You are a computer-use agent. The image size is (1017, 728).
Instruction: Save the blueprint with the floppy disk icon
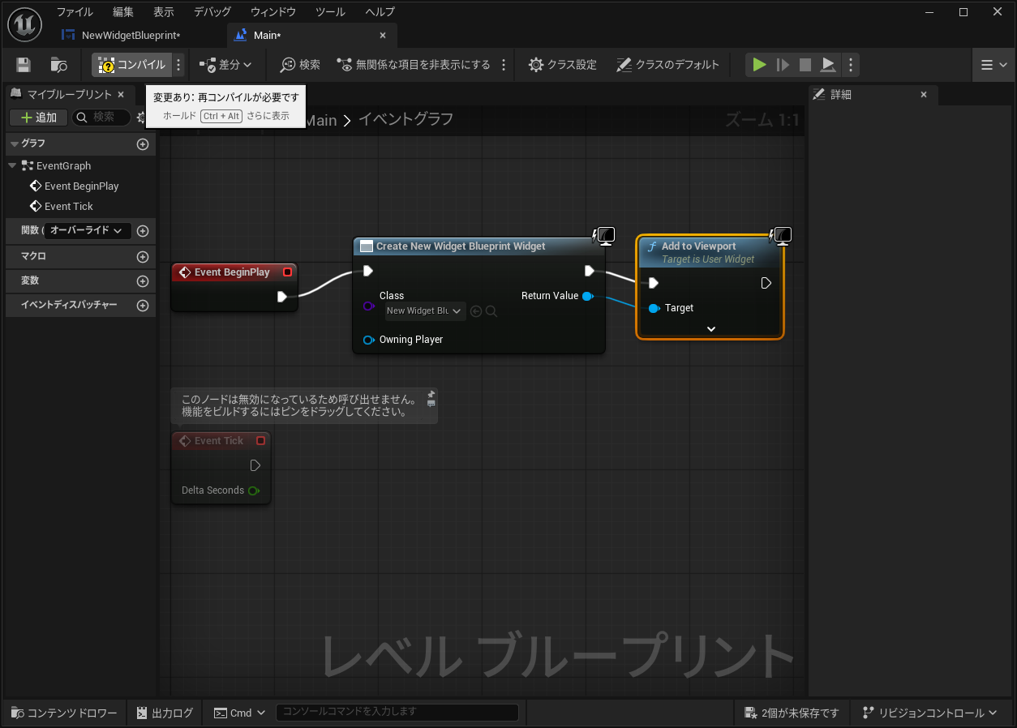click(x=24, y=65)
